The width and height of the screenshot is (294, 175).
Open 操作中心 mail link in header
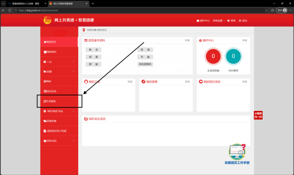point(203,21)
